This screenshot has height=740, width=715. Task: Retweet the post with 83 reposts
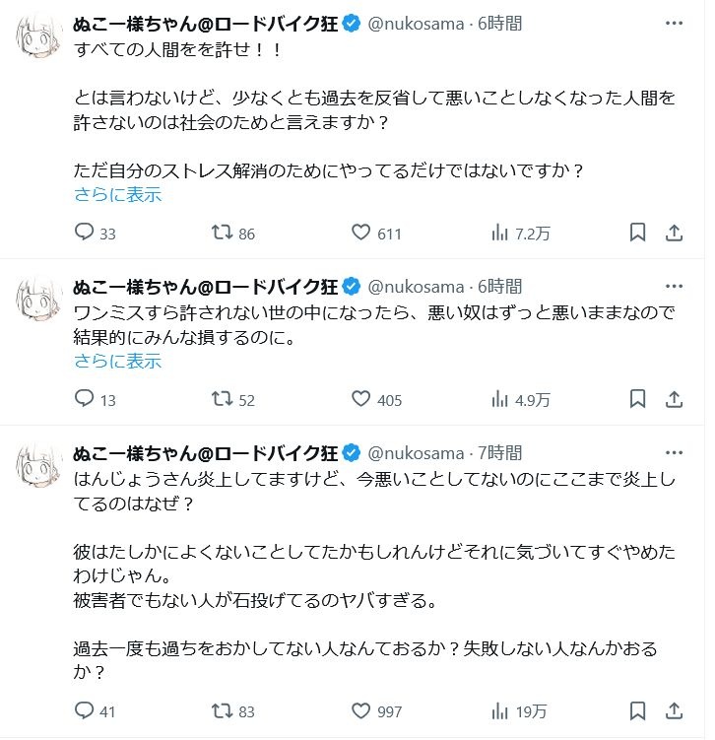225,710
